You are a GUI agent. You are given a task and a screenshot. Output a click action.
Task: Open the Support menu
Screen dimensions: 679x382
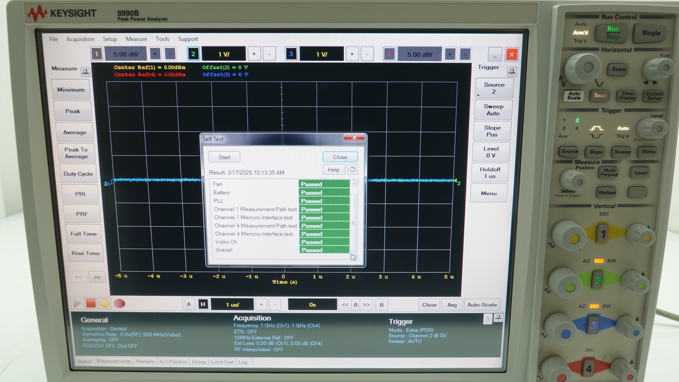188,39
